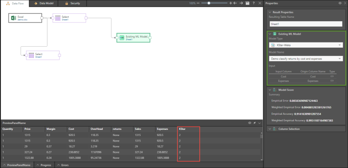Toggle the eye icon in Properties header
This screenshot has width=348, height=168.
340,3
